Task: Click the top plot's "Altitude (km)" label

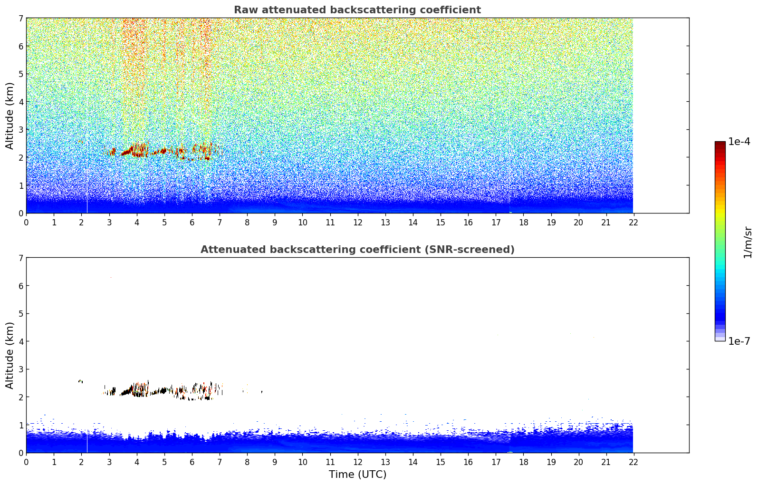Action: click(10, 116)
